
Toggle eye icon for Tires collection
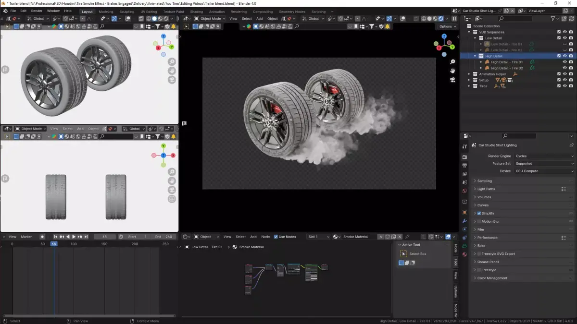tap(565, 86)
